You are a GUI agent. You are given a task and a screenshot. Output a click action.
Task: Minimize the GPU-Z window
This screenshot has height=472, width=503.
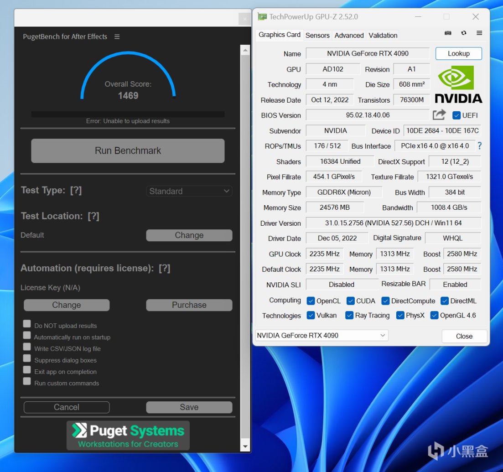pos(418,17)
